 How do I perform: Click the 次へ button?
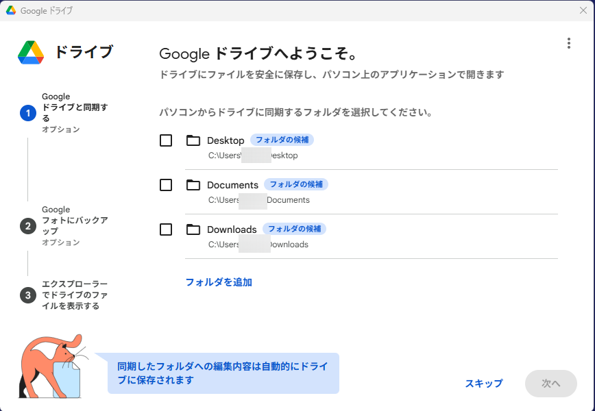(x=550, y=384)
